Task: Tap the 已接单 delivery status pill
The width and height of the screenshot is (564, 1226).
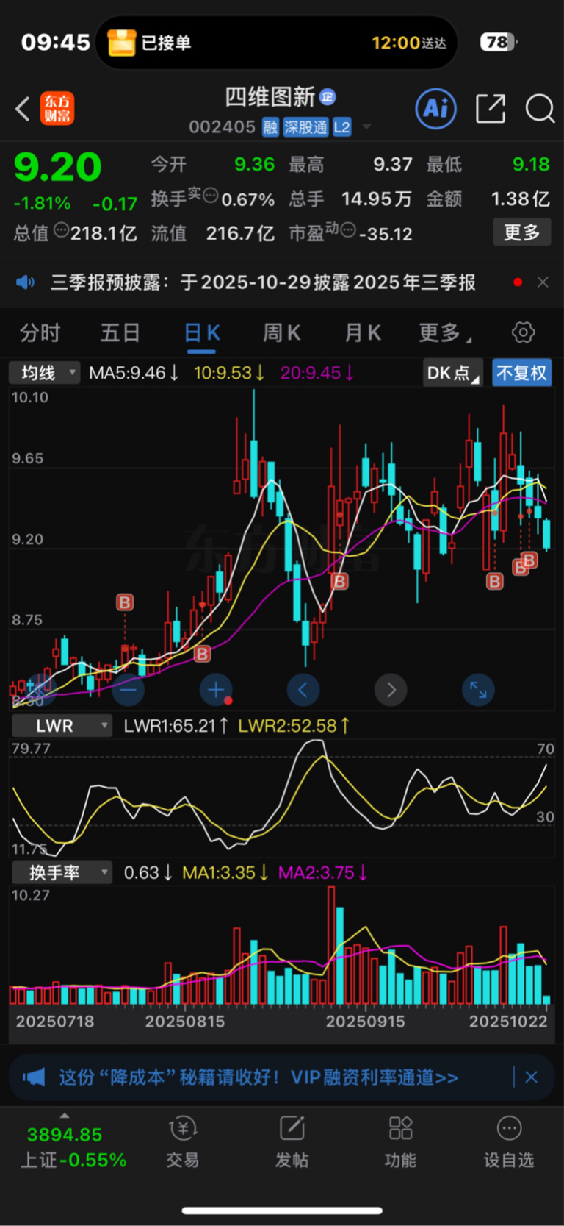Action: [277, 43]
